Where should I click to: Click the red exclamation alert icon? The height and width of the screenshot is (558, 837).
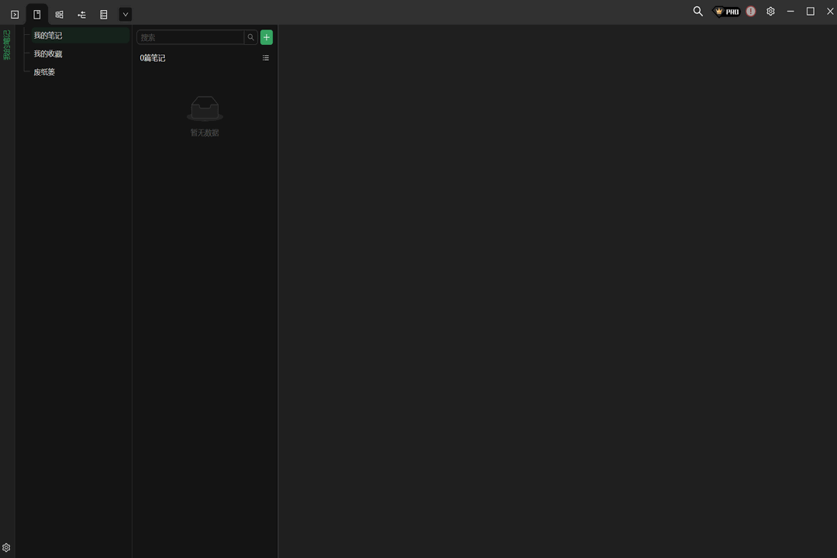751,12
